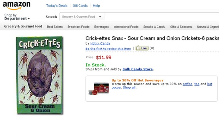Screen dimensions: 219x122
Task: Open the Breakfast Foods category
Action: coord(78,27)
